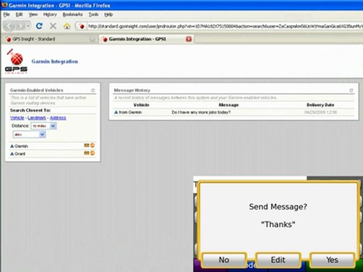Focus the URL address field
This screenshot has width=363, height=272.
pyautogui.click(x=225, y=26)
